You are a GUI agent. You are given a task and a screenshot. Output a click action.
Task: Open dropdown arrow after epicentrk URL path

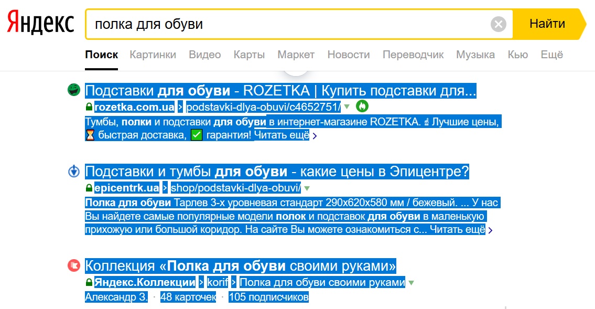coord(307,188)
